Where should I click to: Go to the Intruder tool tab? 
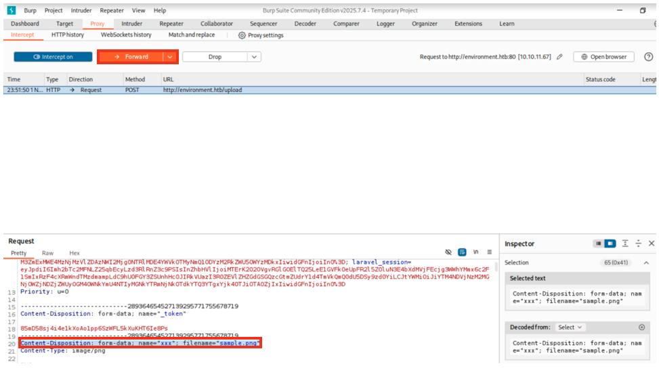click(131, 24)
